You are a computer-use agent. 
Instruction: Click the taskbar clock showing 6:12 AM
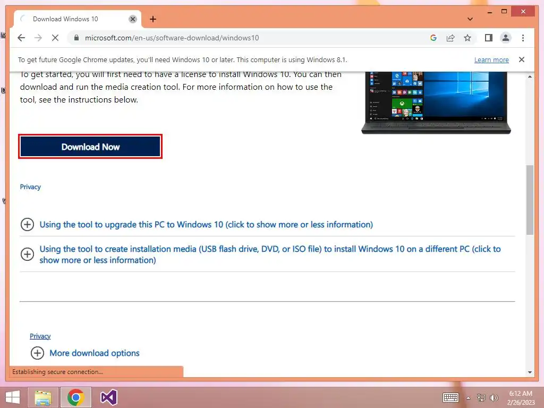pos(521,398)
